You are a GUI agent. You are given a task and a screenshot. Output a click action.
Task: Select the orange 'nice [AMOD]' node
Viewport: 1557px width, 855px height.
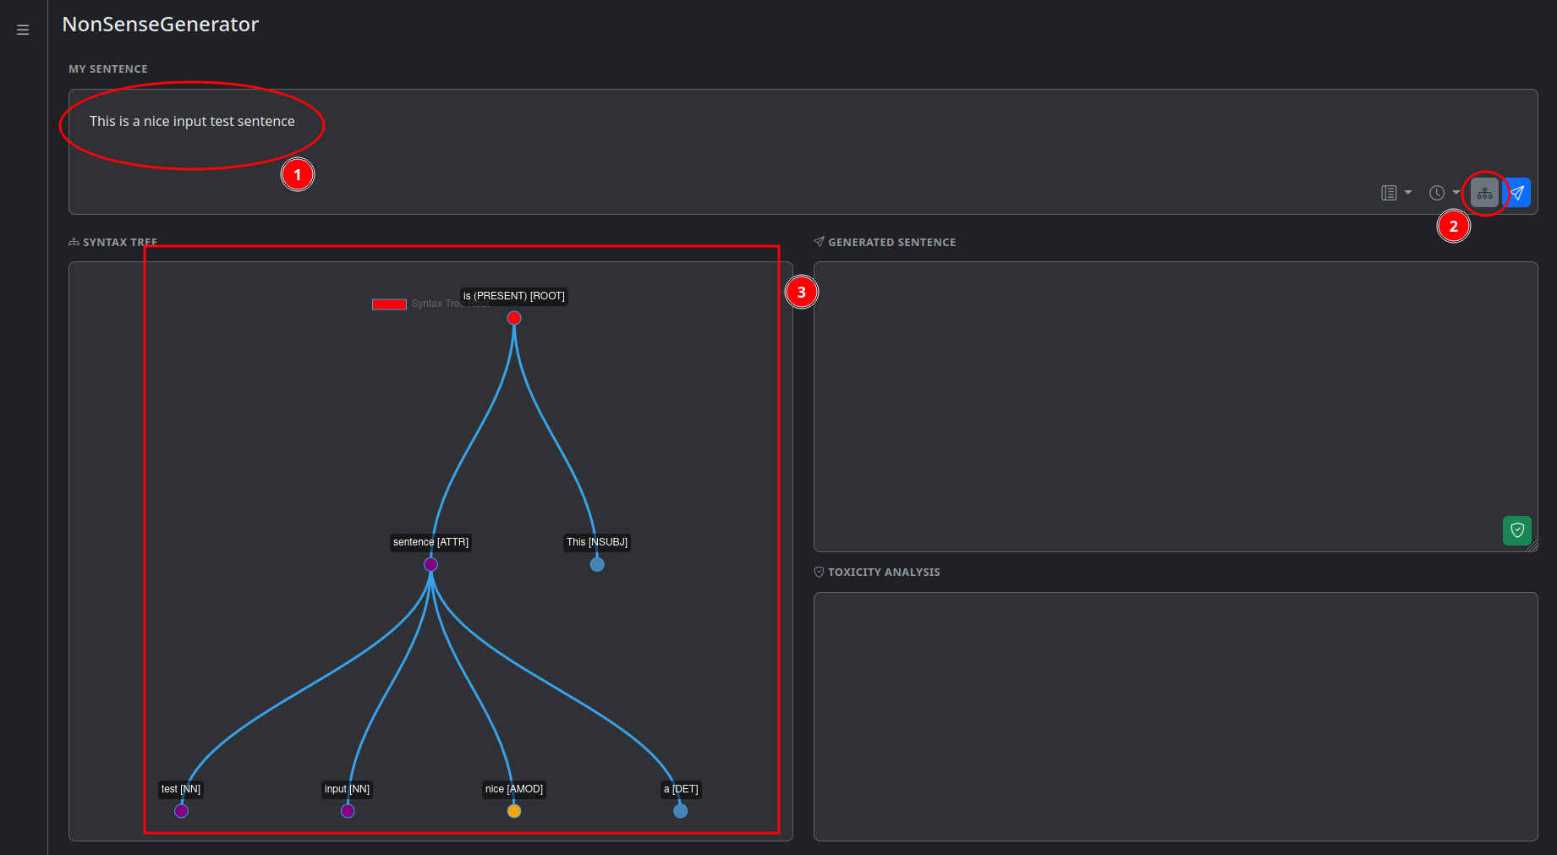coord(514,811)
